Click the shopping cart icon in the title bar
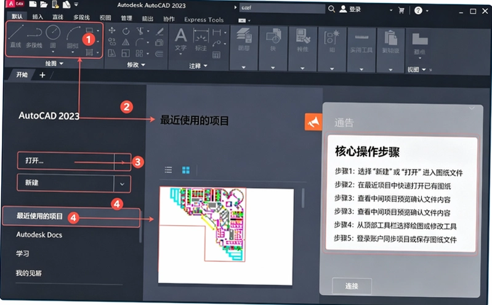The image size is (492, 305). (401, 10)
